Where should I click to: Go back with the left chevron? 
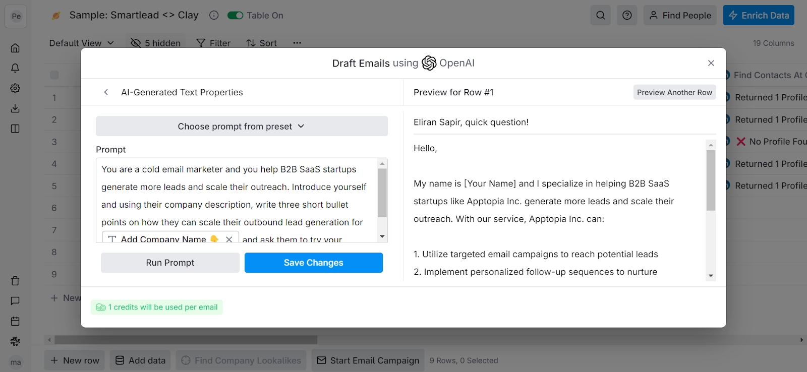point(106,92)
